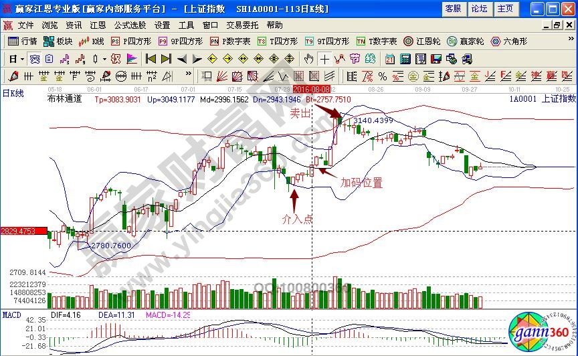Click the 论坛 button
578x356 pixels.
[479, 9]
